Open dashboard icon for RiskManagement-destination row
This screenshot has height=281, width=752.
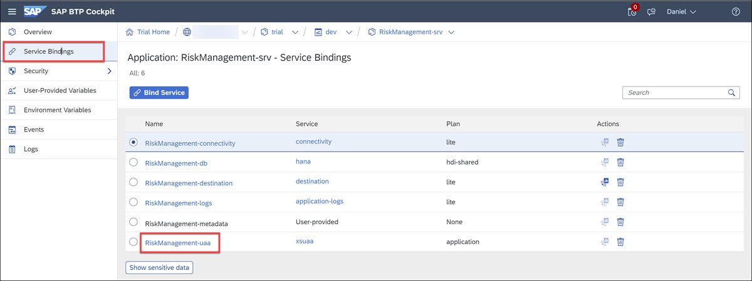click(605, 182)
